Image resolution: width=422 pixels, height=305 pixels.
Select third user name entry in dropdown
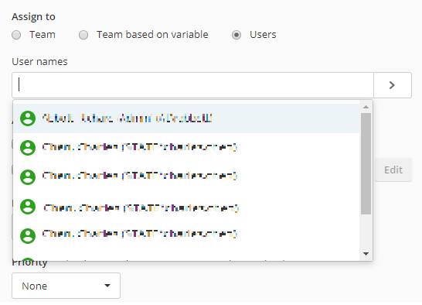pos(186,177)
